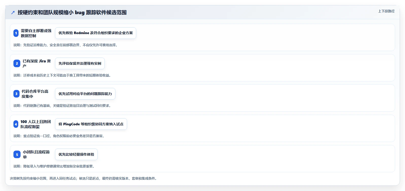405x191 pixels.
Task: Click 优先试用对应平台的问题跟踪能力 button
Action: (85, 94)
